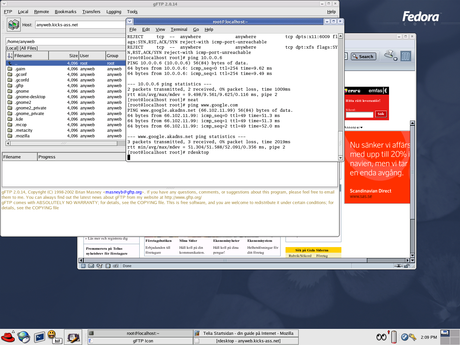
Task: Open Address Book from Mozilla component bar
Action: (x=108, y=266)
